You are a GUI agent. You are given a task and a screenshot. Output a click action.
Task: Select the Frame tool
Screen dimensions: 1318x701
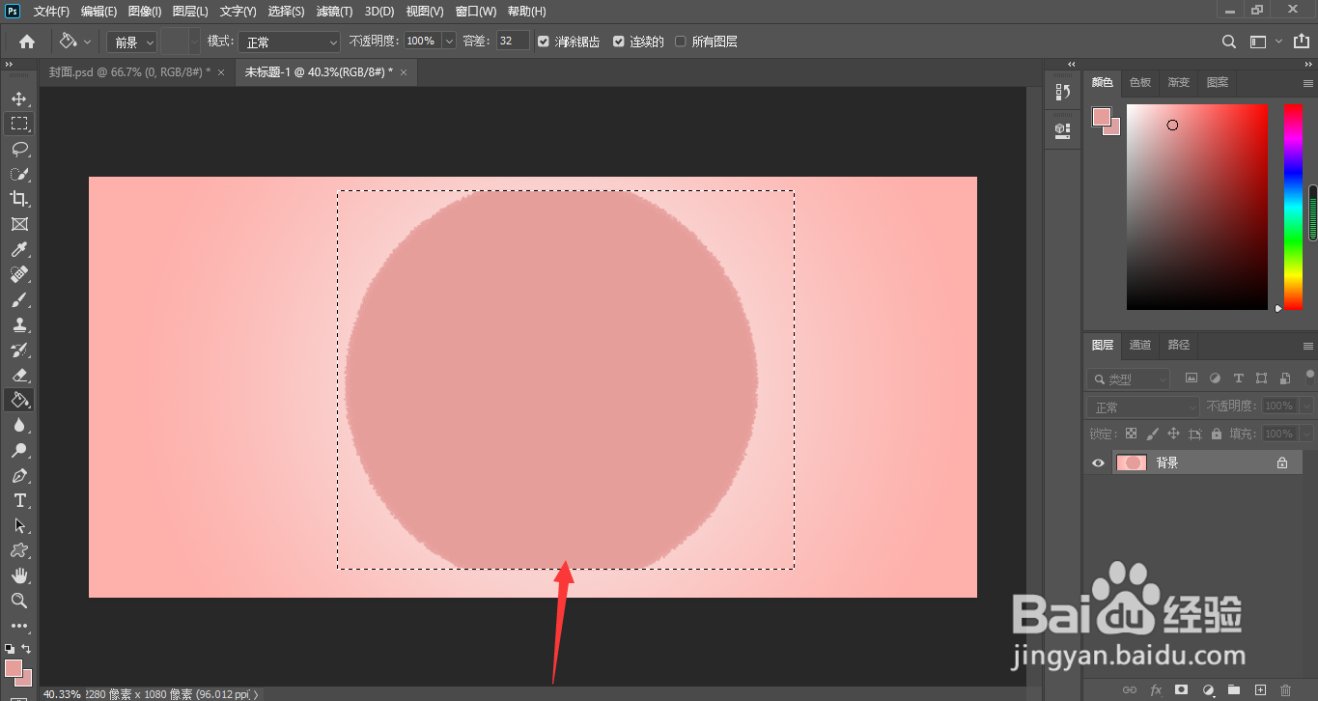[19, 224]
